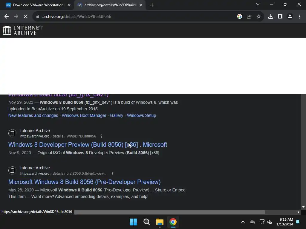Image resolution: width=306 pixels, height=229 pixels.
Task: Open Windows 8 build 8056 (fbl_grfx_dev1) result
Action: (x=58, y=95)
